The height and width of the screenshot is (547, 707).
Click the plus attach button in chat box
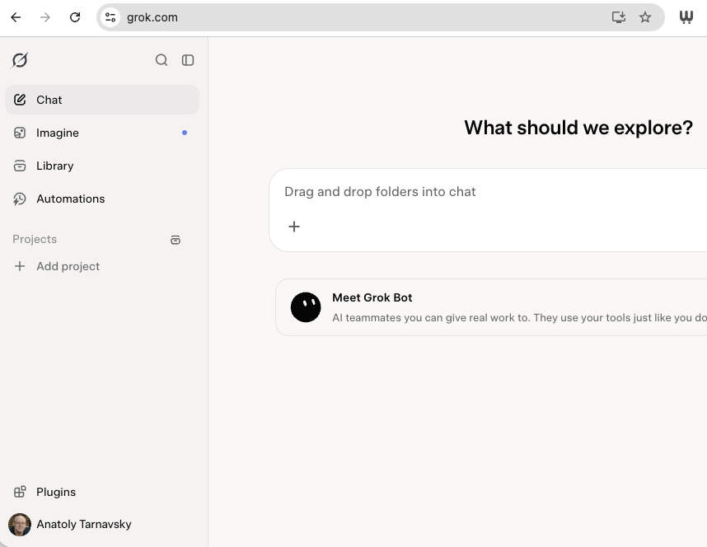click(x=294, y=227)
